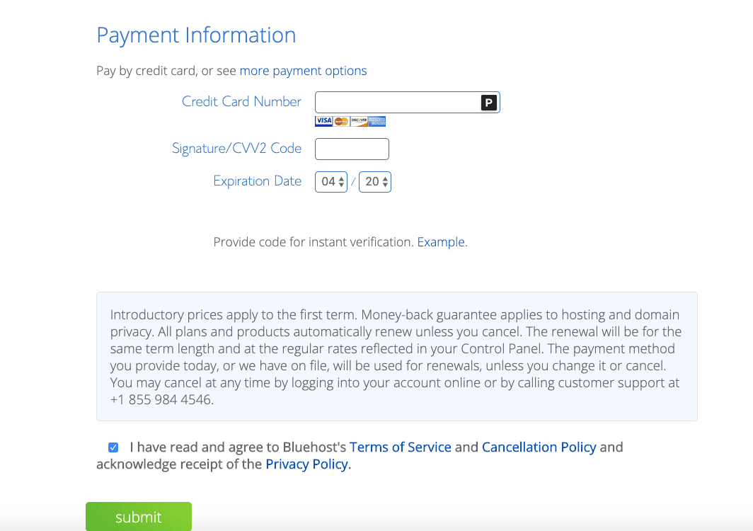Click the Credit Card Number label

241,102
